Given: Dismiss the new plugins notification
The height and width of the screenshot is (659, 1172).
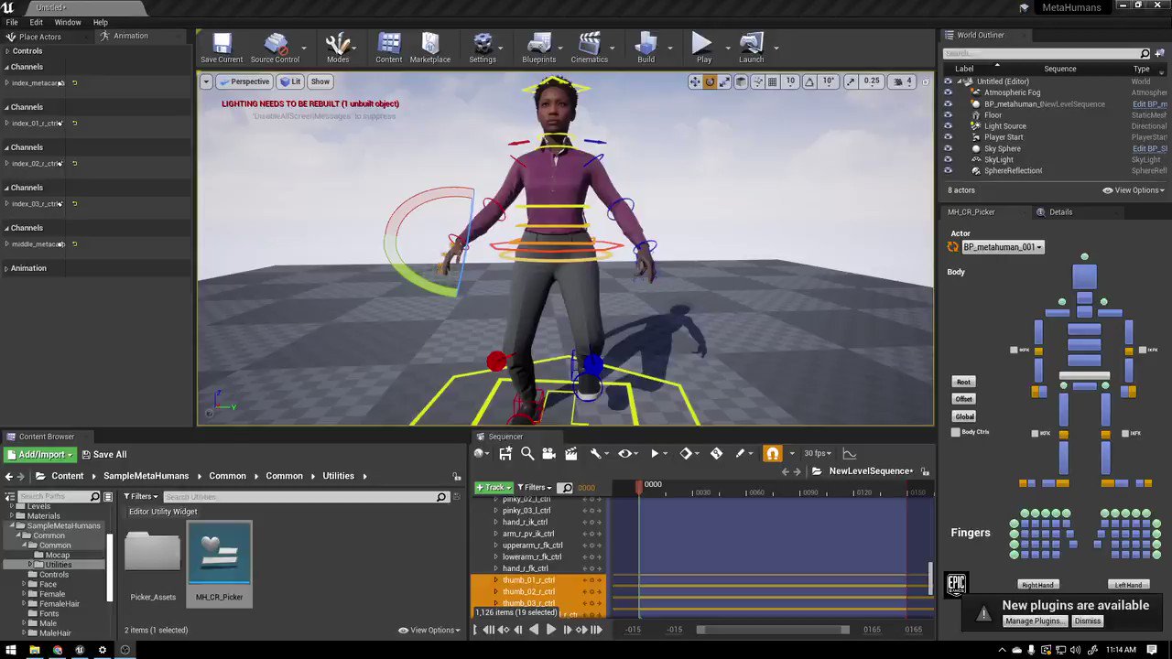Looking at the screenshot, I should [x=1088, y=621].
